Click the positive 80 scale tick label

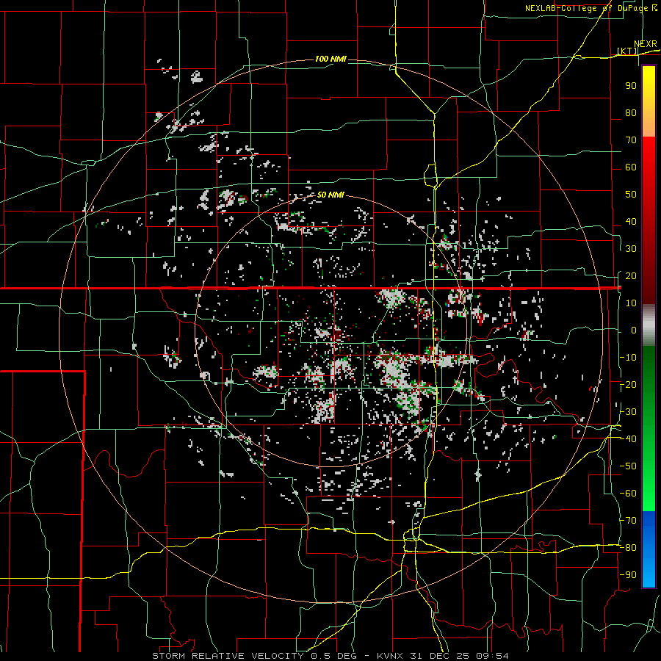pyautogui.click(x=631, y=113)
